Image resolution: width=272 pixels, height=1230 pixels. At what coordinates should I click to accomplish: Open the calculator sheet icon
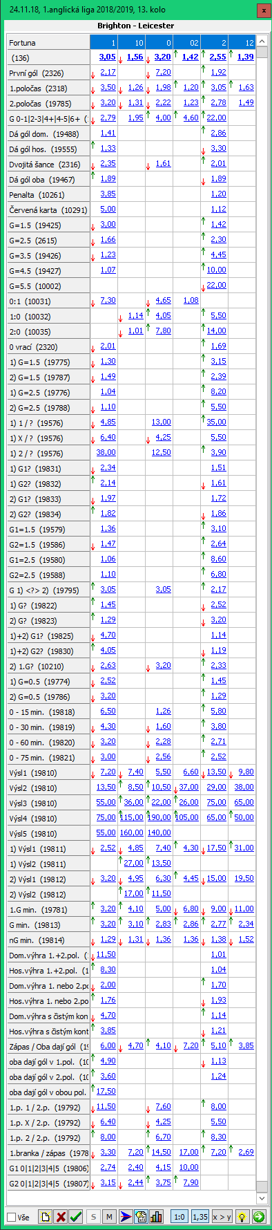[142, 1216]
